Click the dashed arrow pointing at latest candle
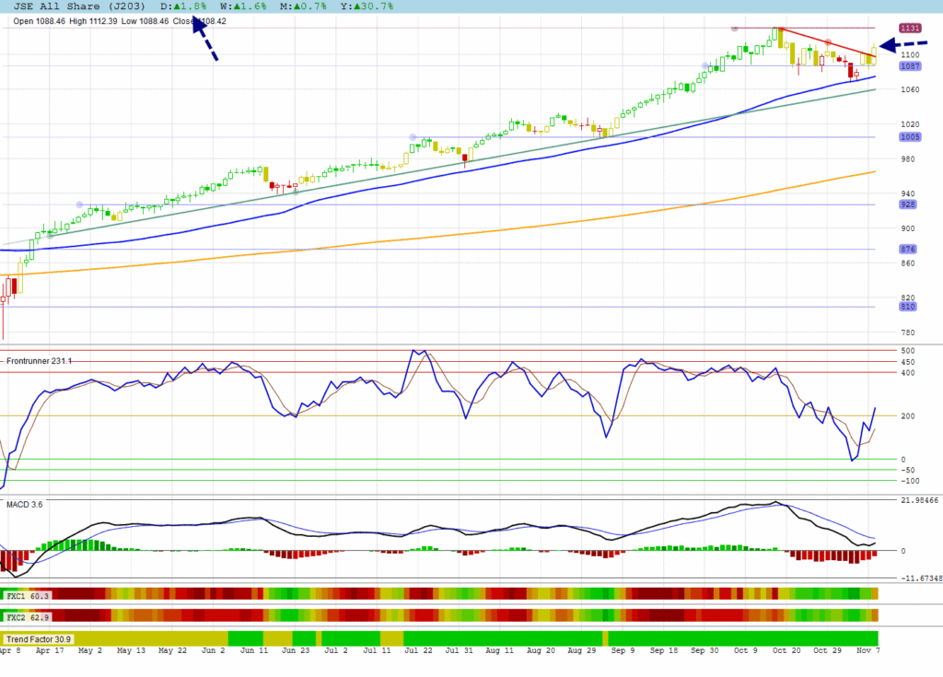 pos(901,44)
